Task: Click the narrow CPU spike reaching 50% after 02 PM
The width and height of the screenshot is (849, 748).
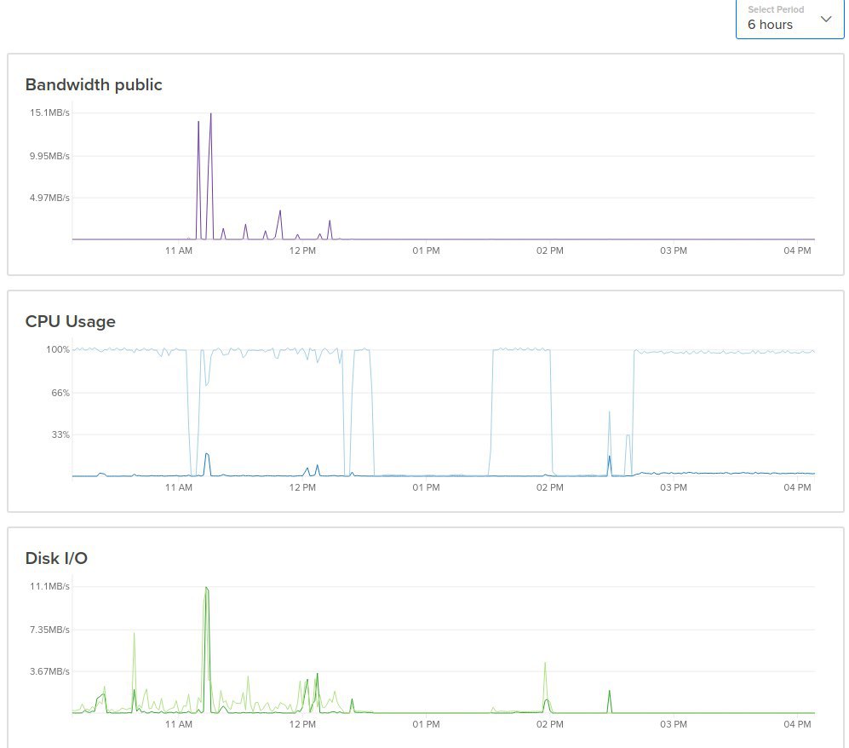Action: 609,412
